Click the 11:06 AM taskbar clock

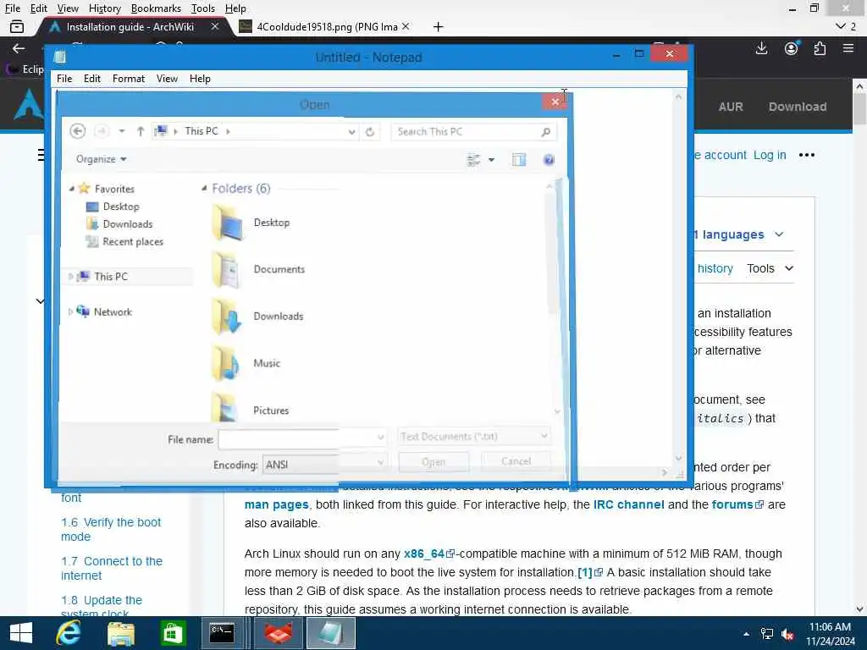point(830,627)
